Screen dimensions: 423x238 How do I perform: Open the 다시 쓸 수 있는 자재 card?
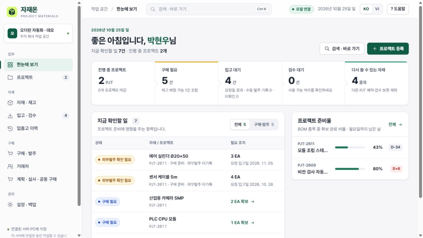tap(377, 83)
